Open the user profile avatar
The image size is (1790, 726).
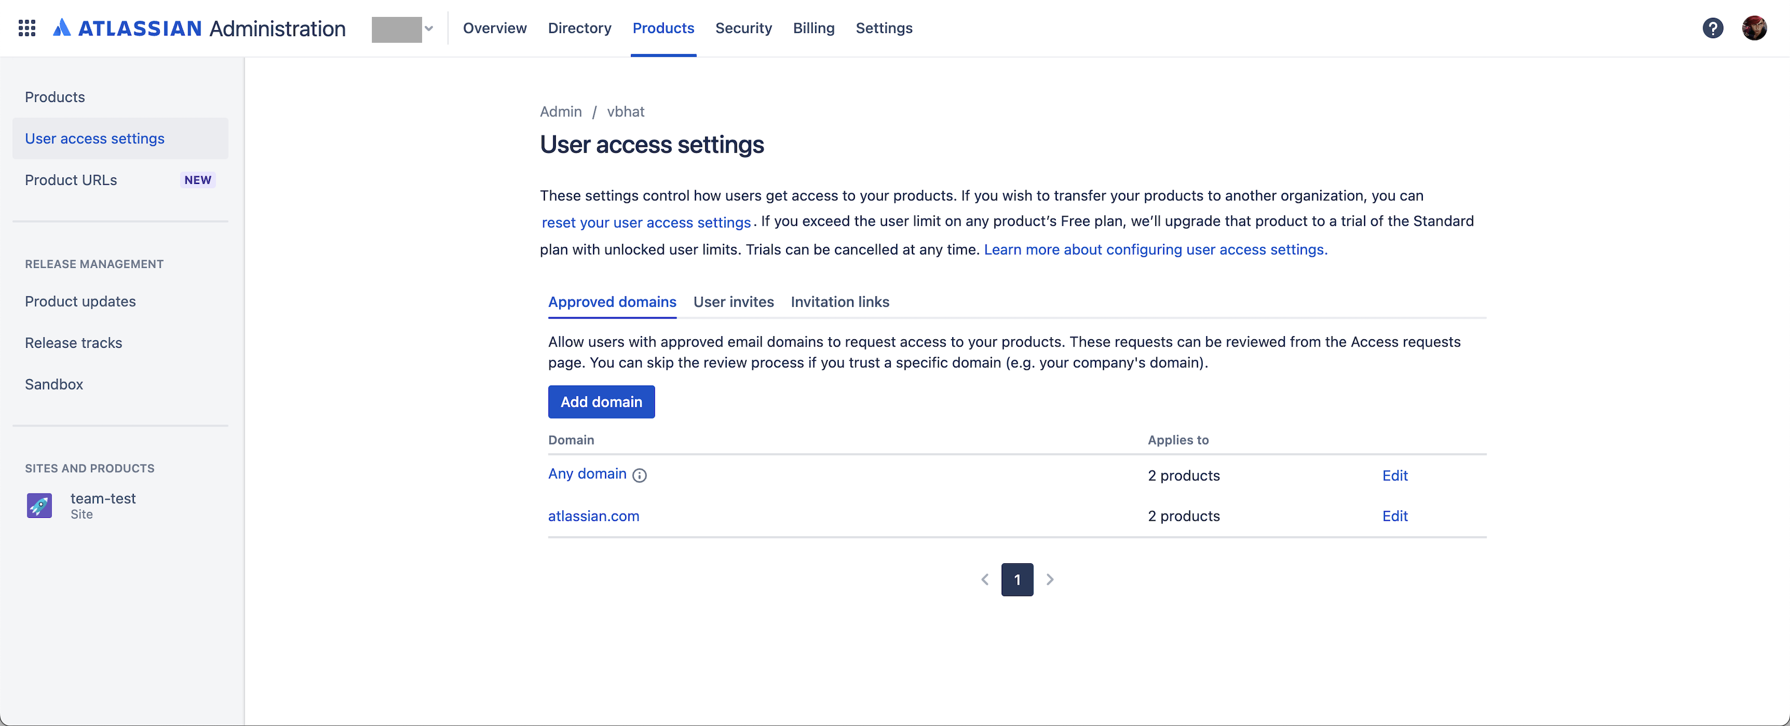tap(1754, 28)
